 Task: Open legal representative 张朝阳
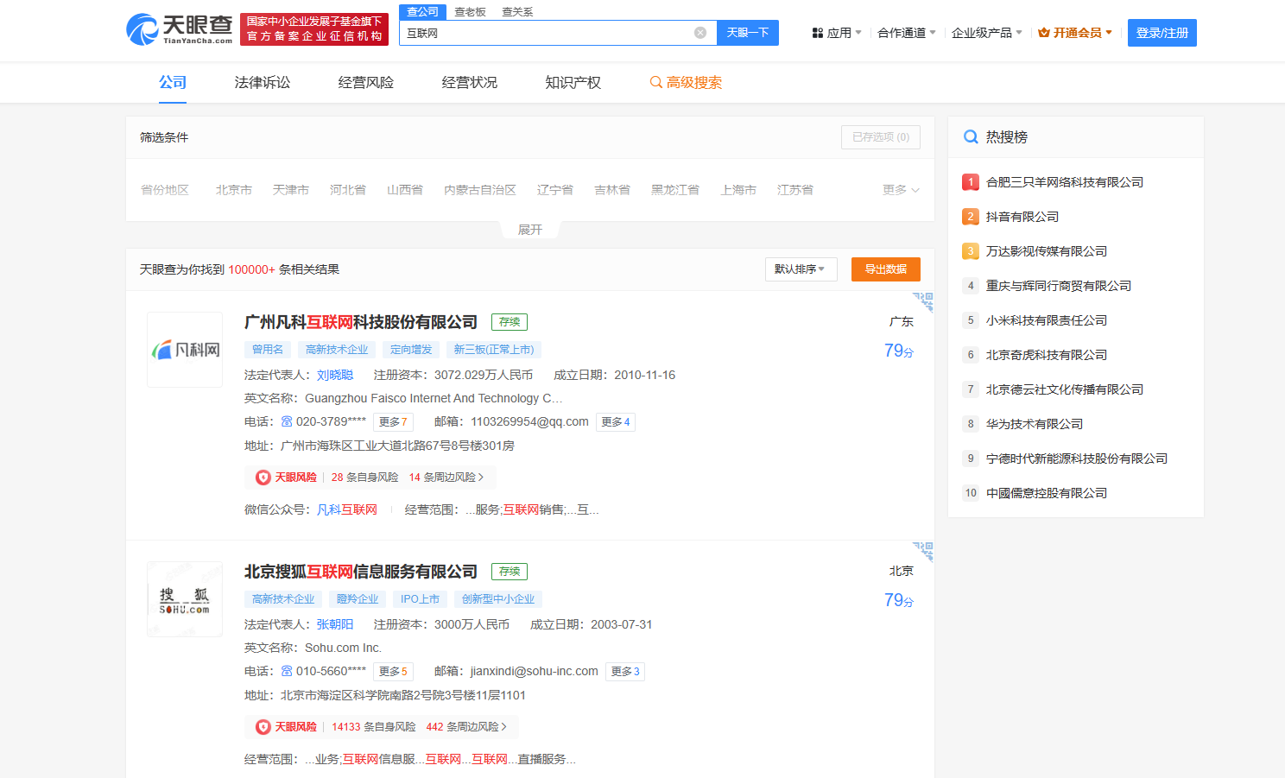click(335, 624)
